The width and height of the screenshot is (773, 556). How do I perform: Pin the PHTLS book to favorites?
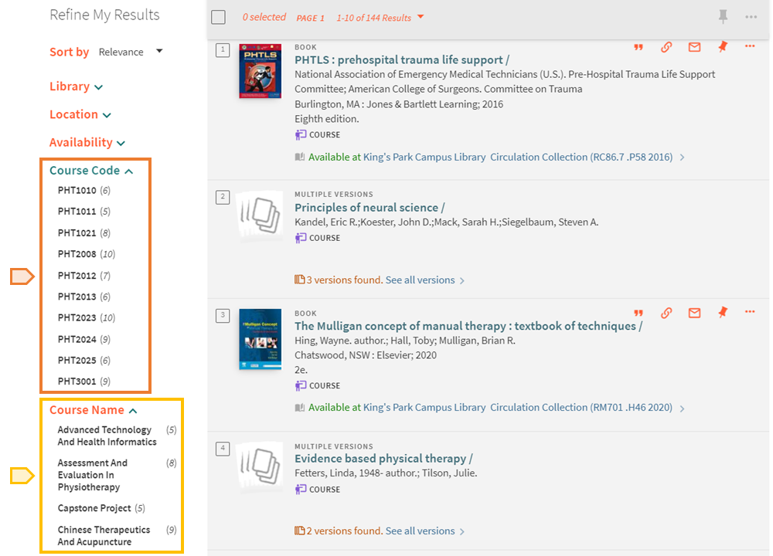point(722,47)
